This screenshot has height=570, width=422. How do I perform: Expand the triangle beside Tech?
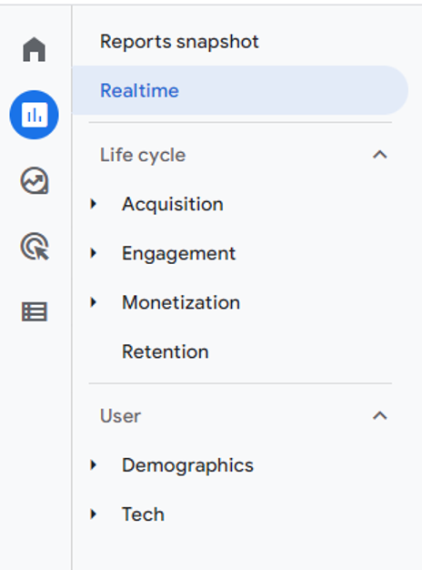coord(94,514)
